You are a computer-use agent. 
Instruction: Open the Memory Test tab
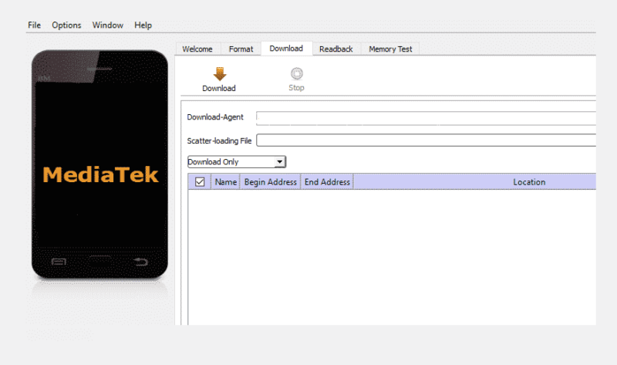(x=390, y=49)
